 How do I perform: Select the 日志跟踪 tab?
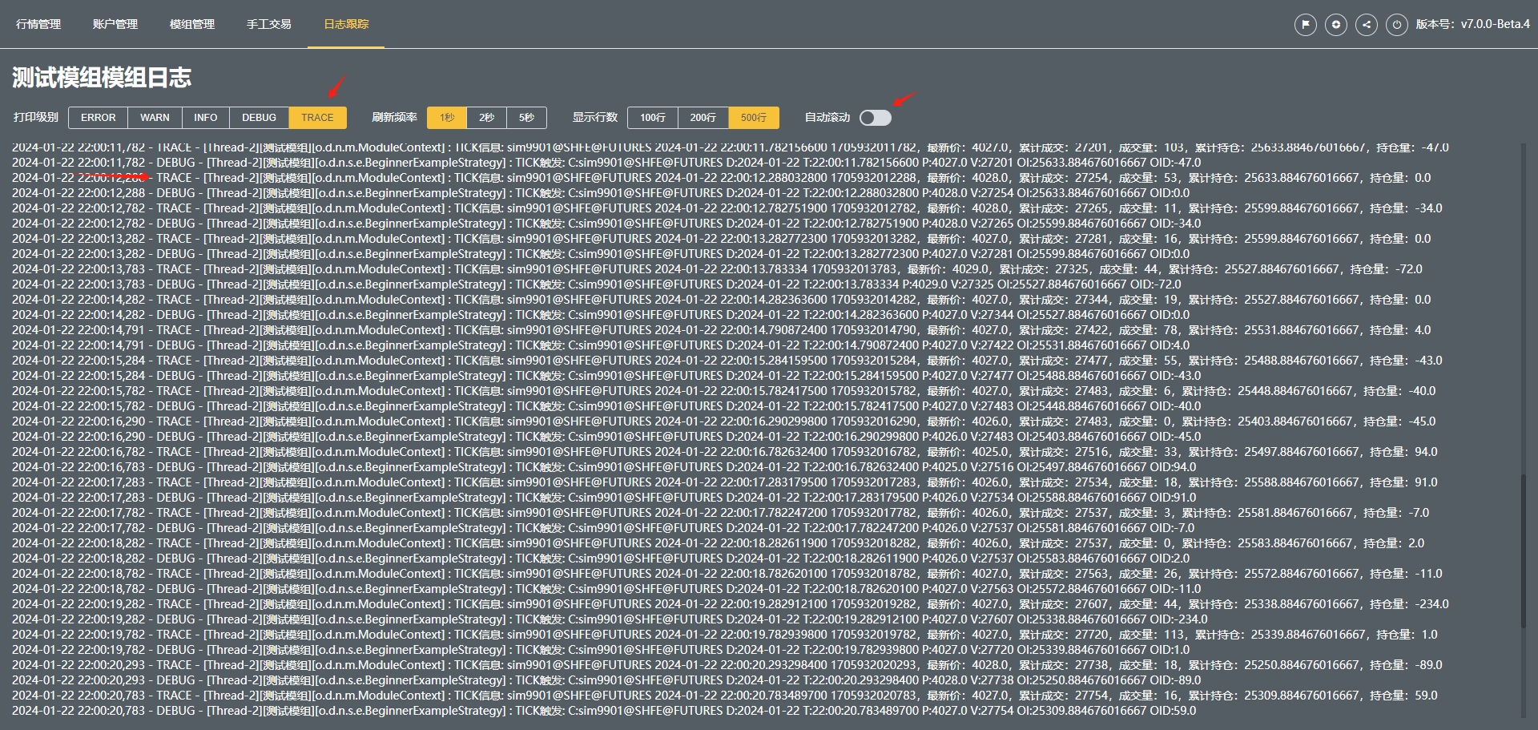[x=346, y=24]
